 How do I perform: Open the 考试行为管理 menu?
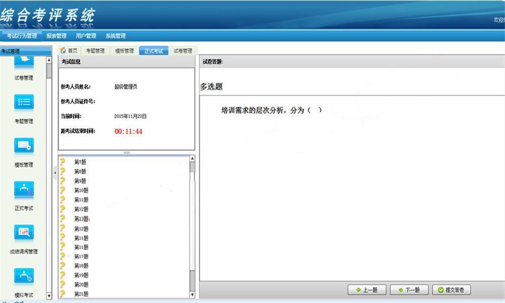[22, 36]
